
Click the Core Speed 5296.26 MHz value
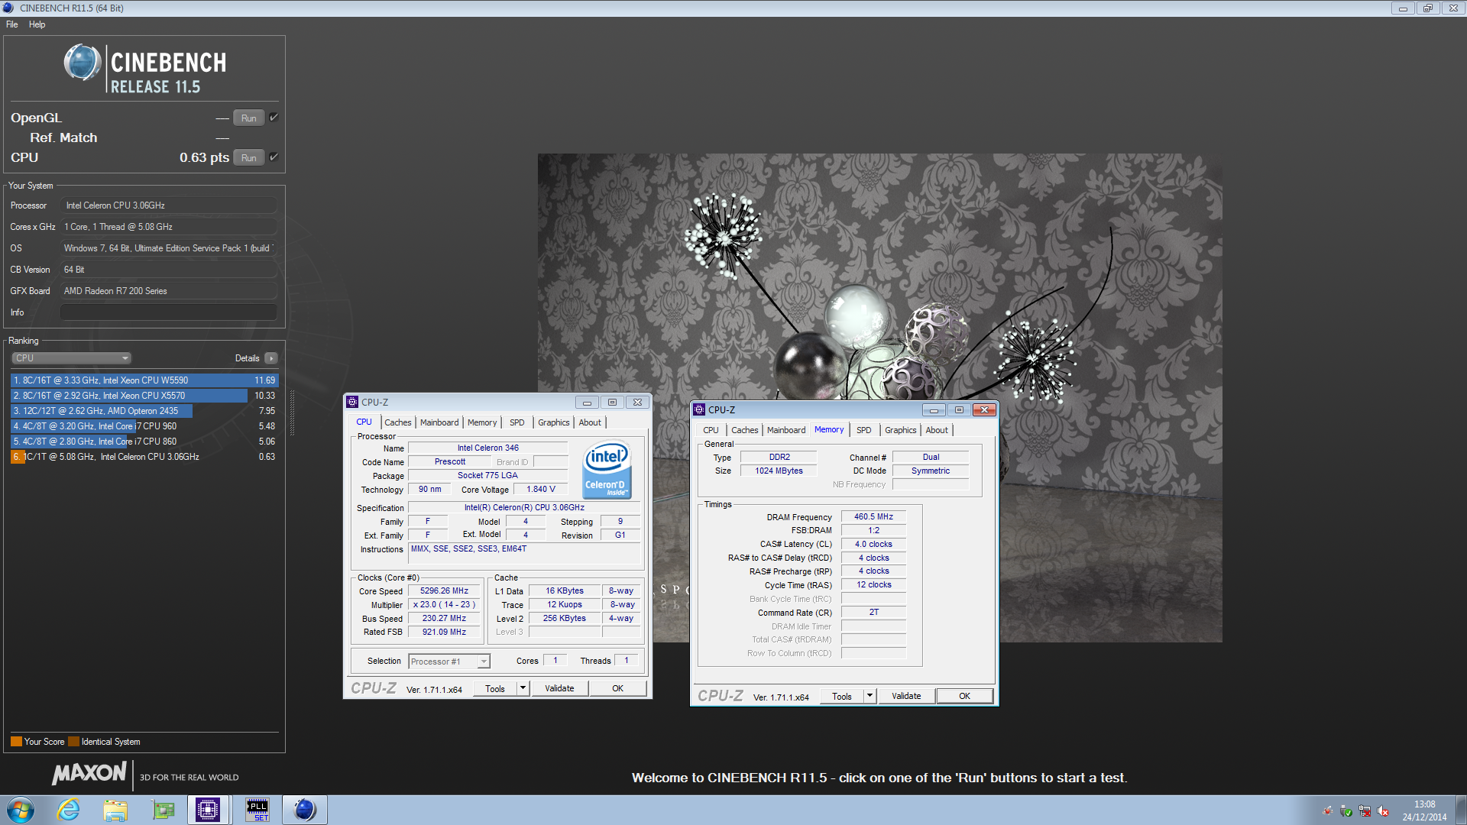pyautogui.click(x=444, y=590)
